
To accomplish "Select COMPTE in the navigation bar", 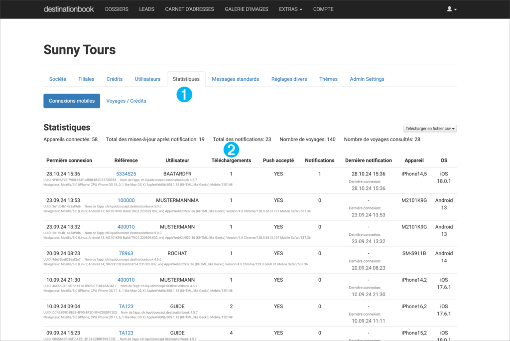I will (323, 9).
